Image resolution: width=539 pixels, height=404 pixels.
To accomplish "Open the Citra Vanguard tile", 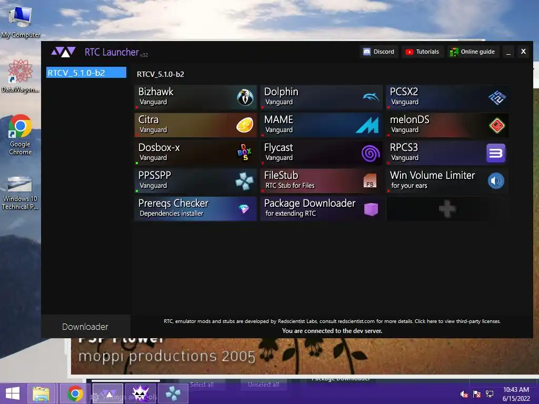I will 196,125.
